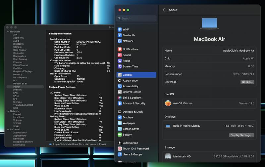This screenshot has width=265, height=167.
Task: Open Privacy & Security pane
Action: pos(134,103)
